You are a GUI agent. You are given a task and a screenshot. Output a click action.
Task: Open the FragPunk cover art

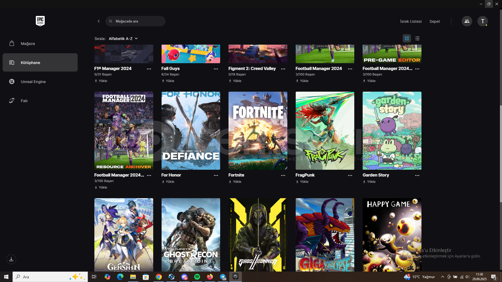(x=325, y=131)
